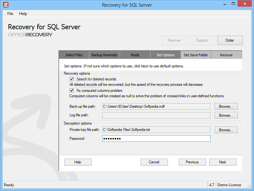Click the Recovery options group label
254x191 pixels.
tap(77, 73)
